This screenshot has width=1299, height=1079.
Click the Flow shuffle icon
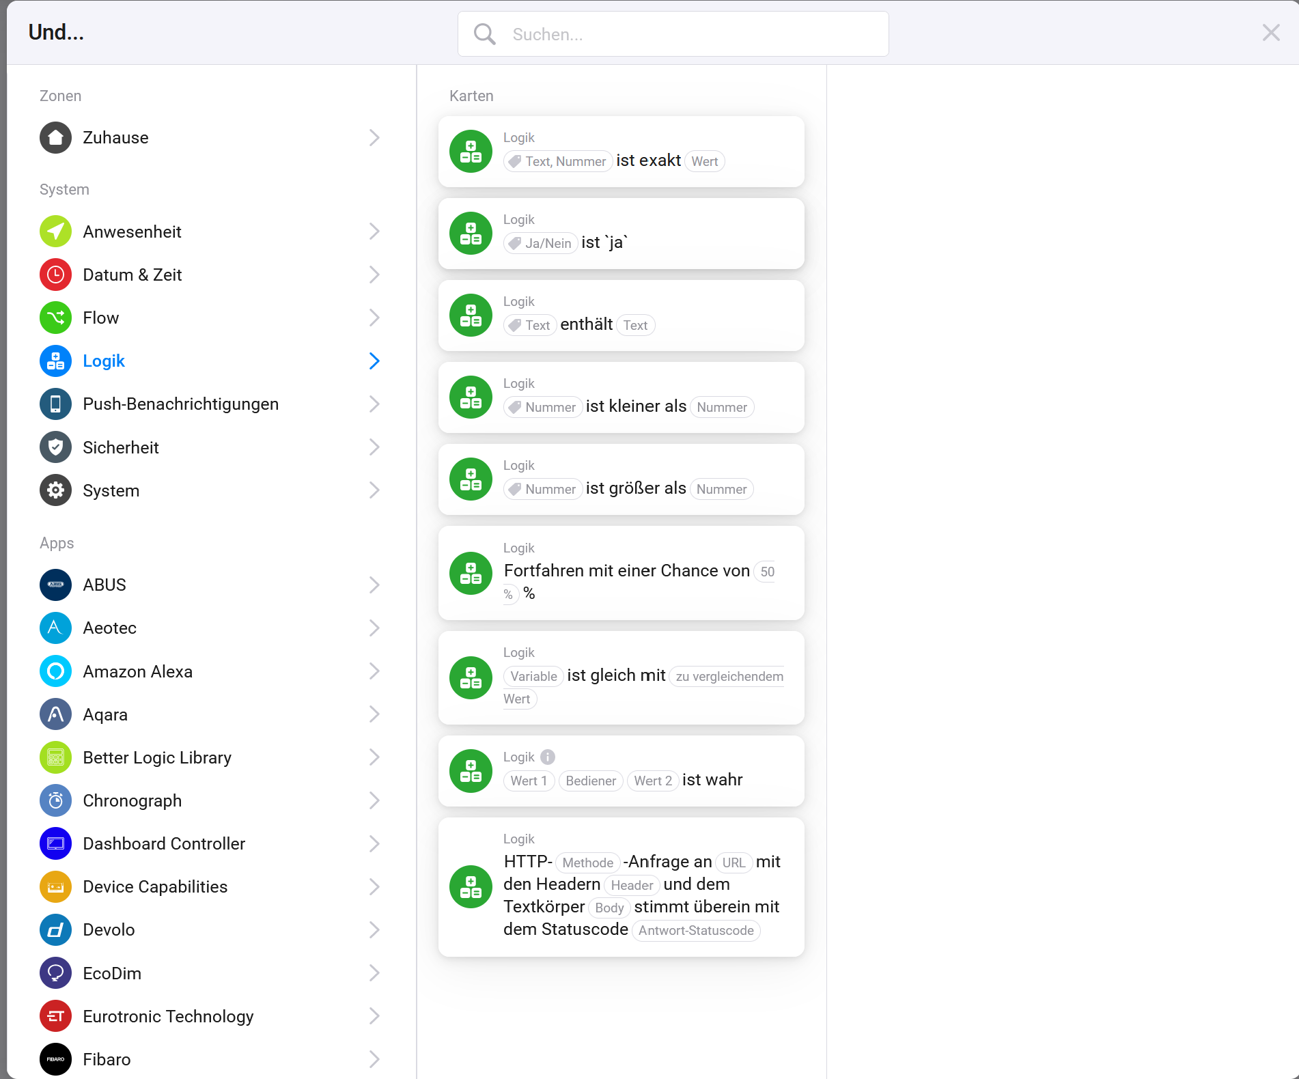(x=55, y=318)
